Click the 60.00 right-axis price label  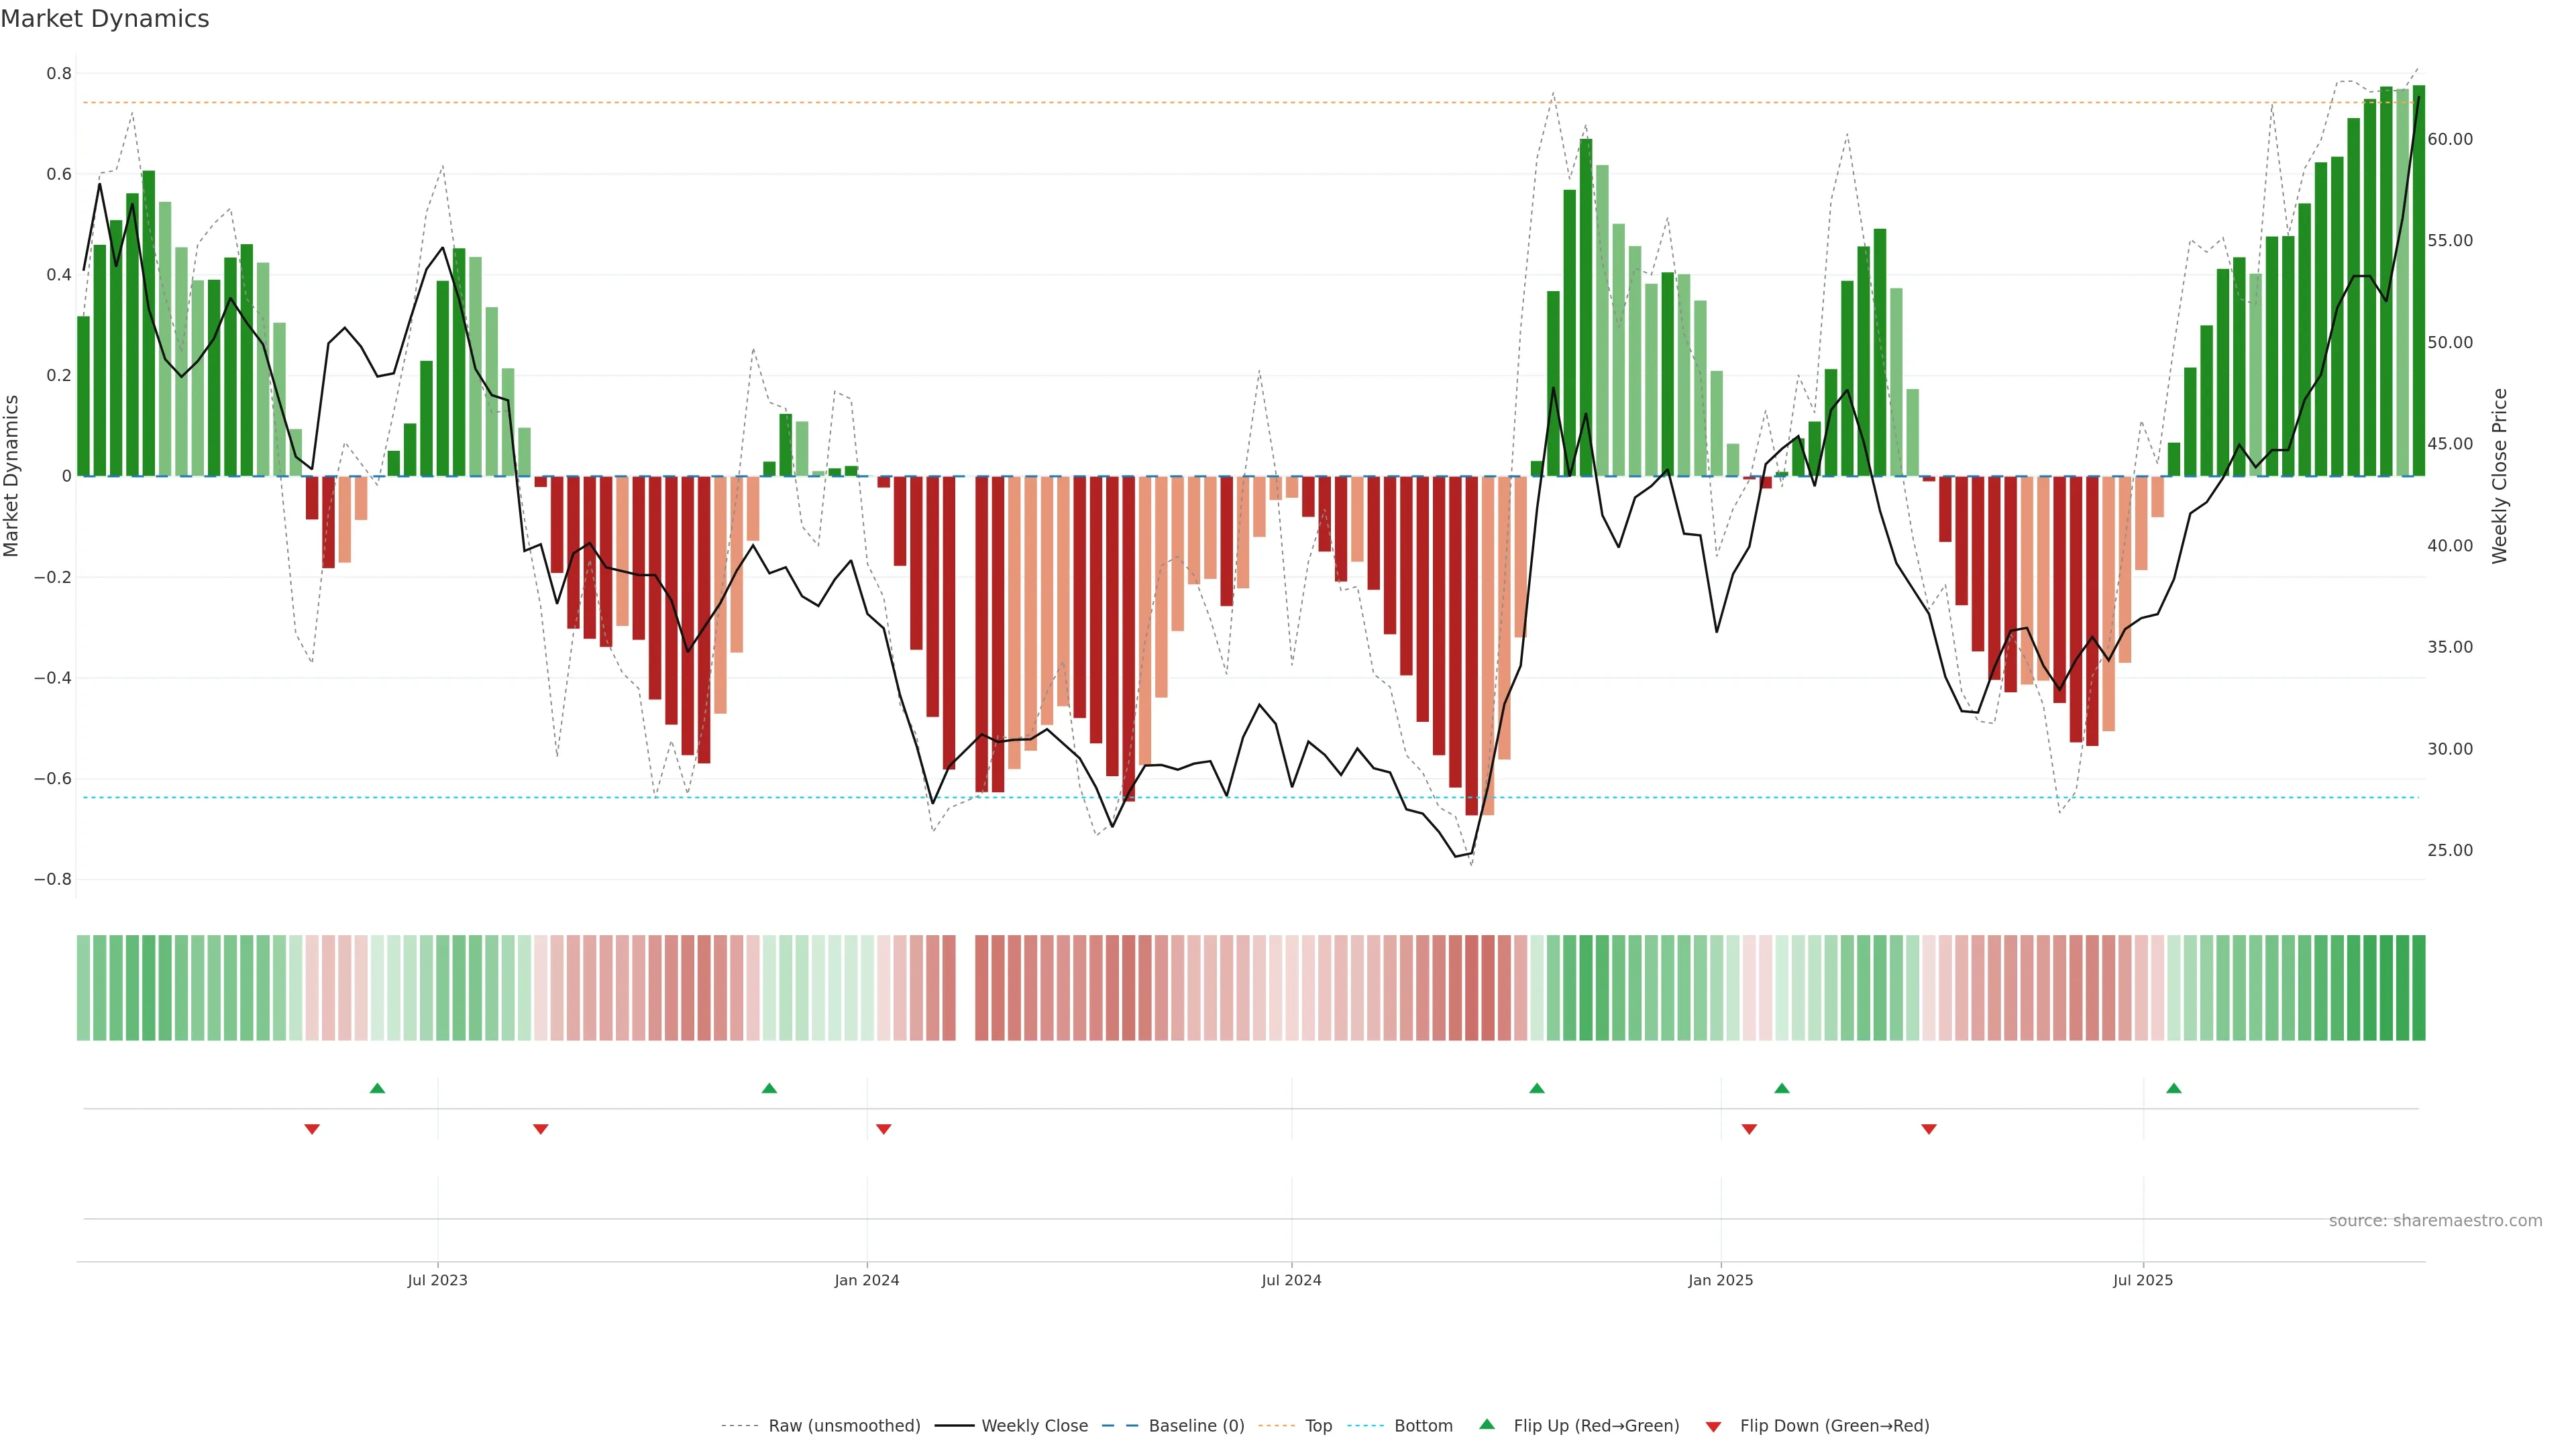2449,139
